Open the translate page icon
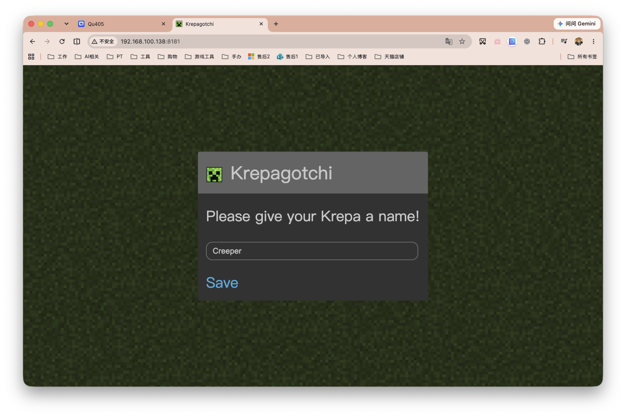 tap(449, 41)
